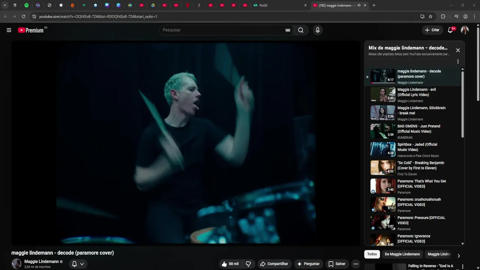Reload the page in Chrome

[23, 16]
